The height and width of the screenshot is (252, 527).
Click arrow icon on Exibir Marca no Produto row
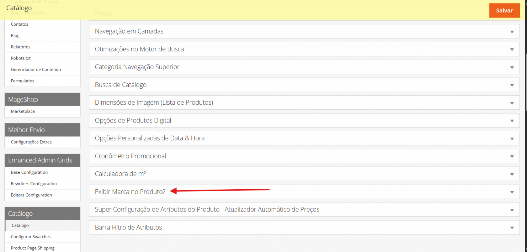(512, 192)
